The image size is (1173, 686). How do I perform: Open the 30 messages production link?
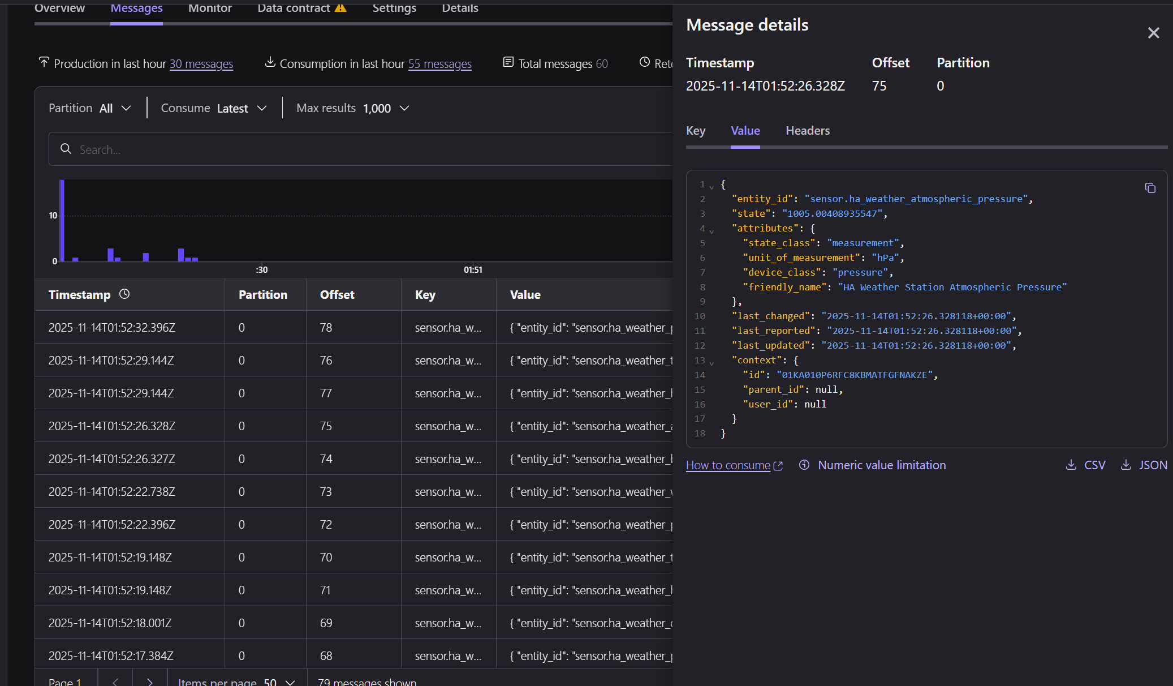[201, 64]
